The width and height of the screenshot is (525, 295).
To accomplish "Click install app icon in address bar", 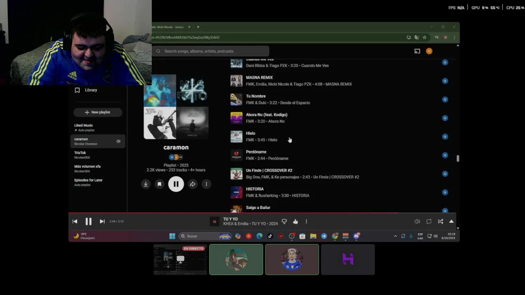I will [409, 37].
